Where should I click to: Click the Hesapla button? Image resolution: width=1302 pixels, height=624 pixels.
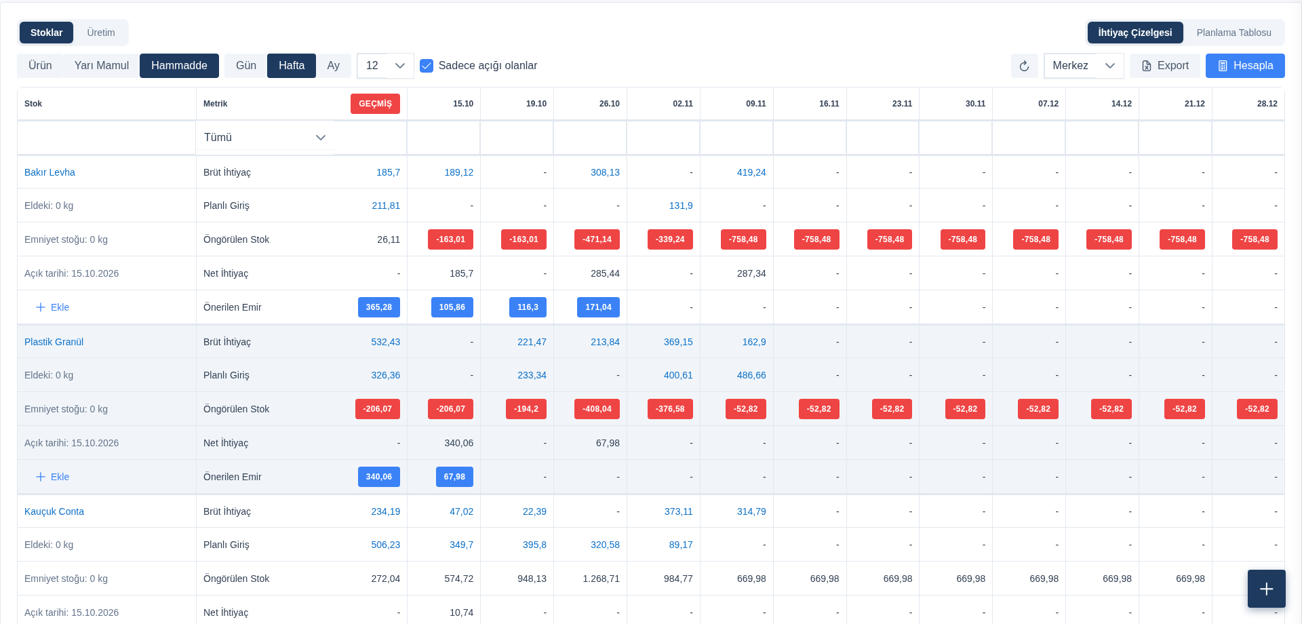click(1245, 66)
